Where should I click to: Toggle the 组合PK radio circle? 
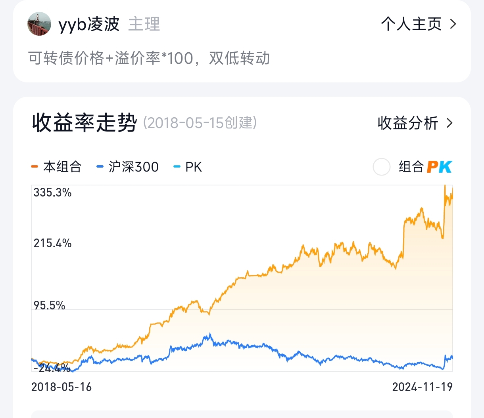click(382, 167)
